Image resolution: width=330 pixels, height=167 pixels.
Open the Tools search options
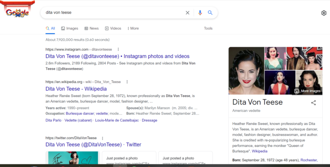coord(208,28)
